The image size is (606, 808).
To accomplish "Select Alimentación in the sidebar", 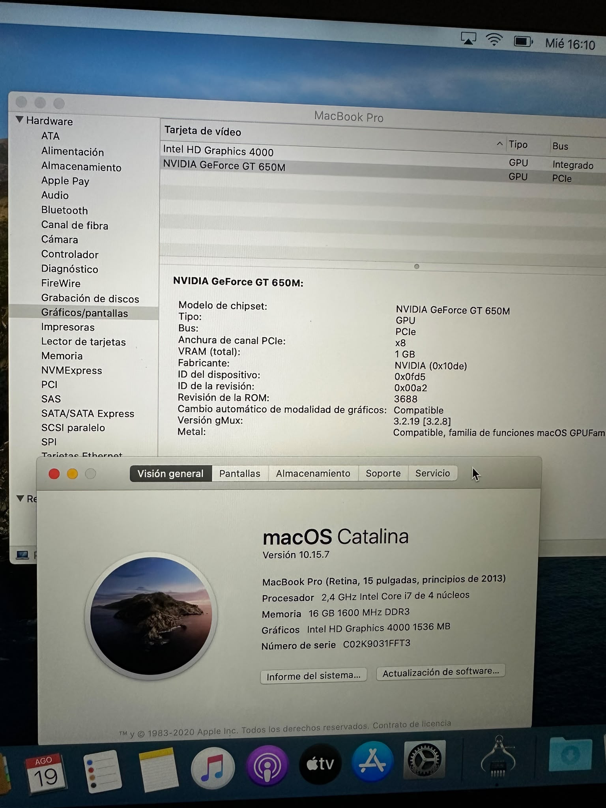I will pyautogui.click(x=73, y=152).
